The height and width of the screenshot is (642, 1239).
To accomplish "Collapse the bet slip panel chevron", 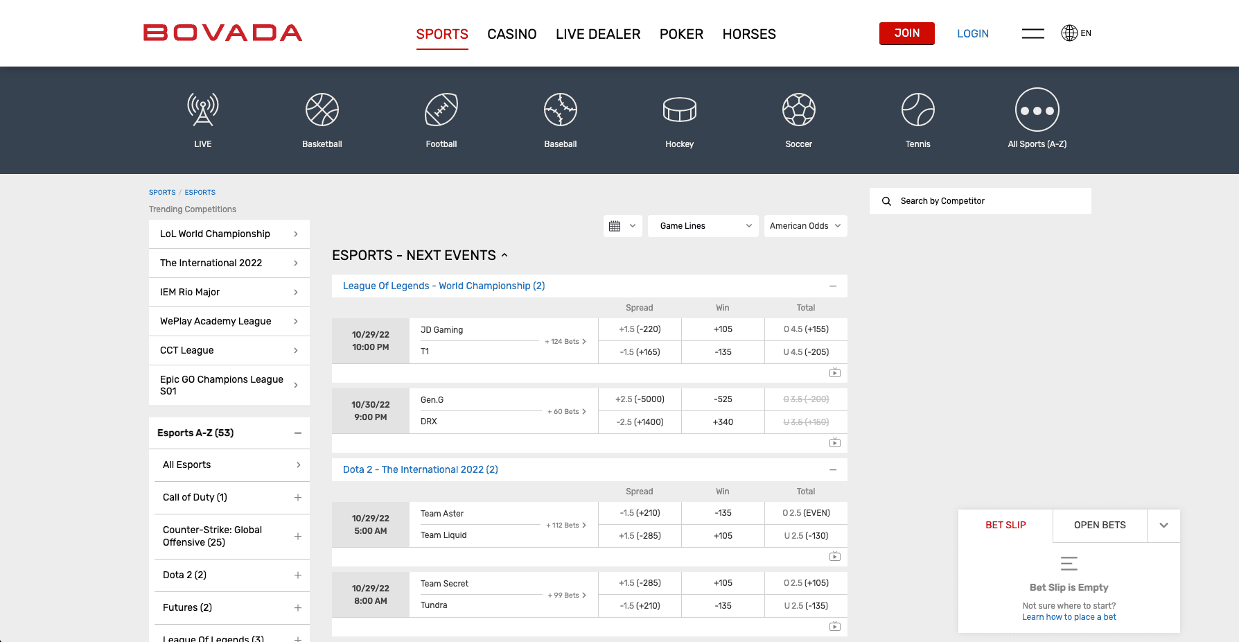I will click(1164, 526).
